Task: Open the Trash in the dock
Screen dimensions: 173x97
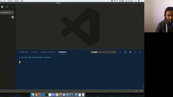Action: [x=83, y=95]
